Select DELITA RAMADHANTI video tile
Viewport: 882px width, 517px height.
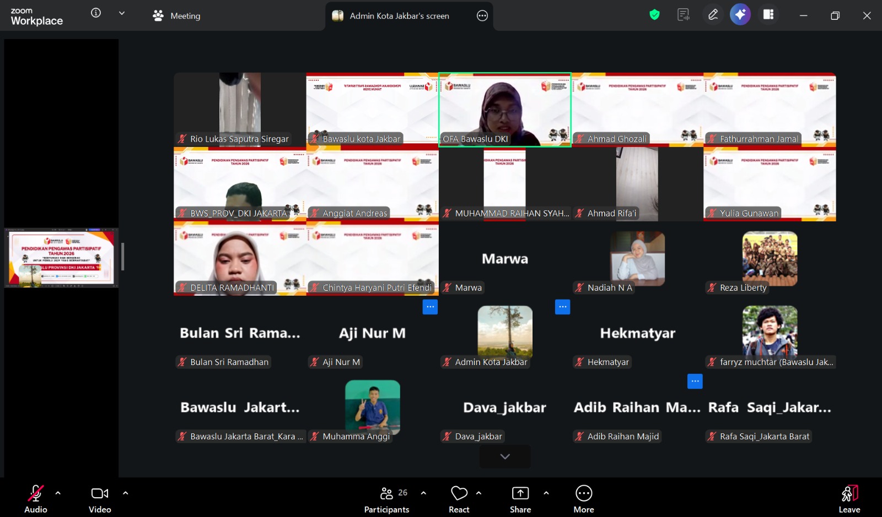pyautogui.click(x=240, y=258)
